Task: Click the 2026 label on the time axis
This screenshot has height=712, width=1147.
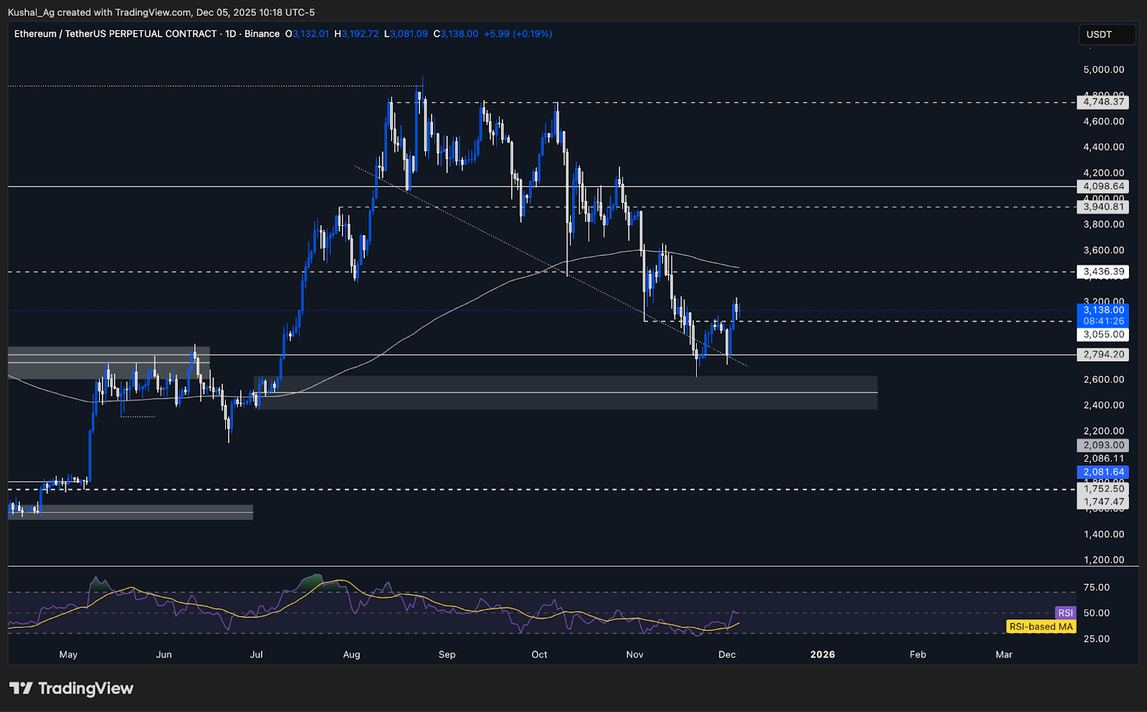Action: click(822, 654)
